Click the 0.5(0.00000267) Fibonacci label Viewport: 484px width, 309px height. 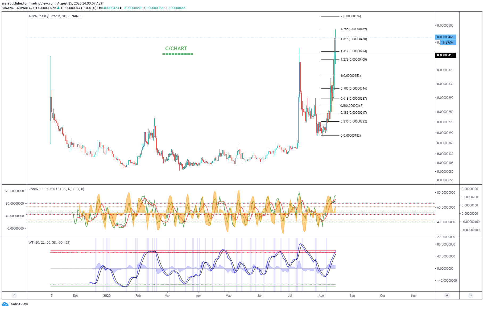coord(352,106)
